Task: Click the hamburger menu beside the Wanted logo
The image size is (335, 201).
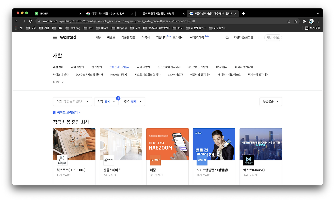Action: (55, 37)
